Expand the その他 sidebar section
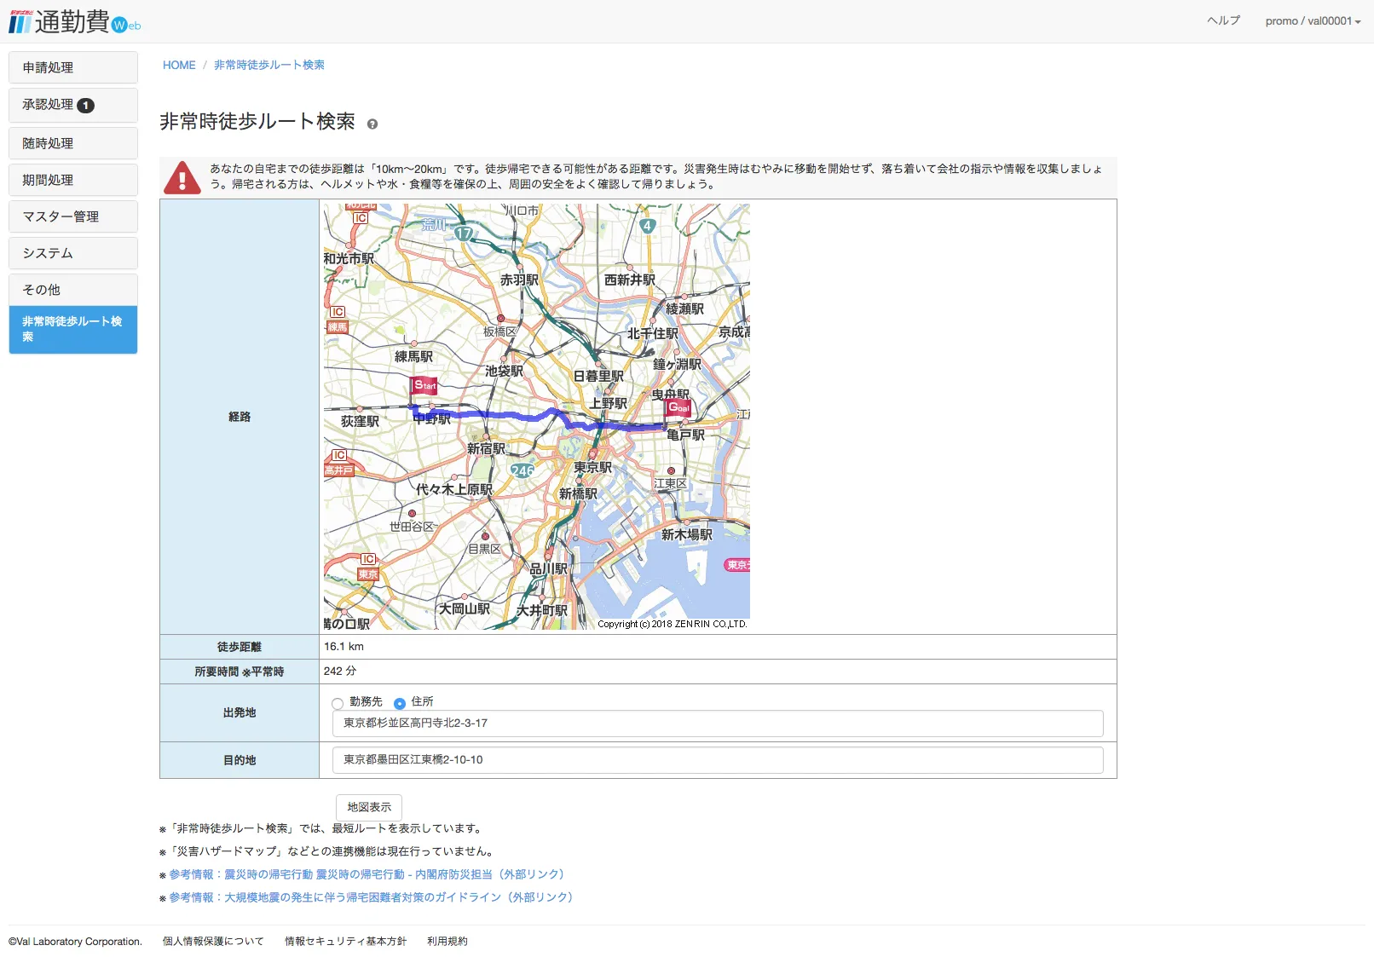 (73, 290)
